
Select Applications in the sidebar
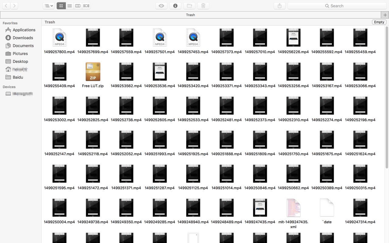pos(24,30)
